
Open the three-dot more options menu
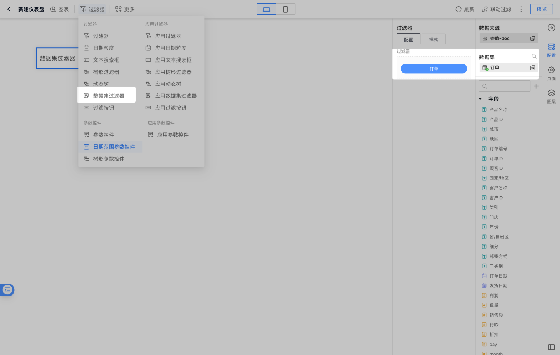pos(521,9)
